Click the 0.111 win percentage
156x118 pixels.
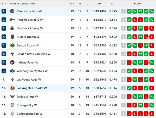(113, 114)
